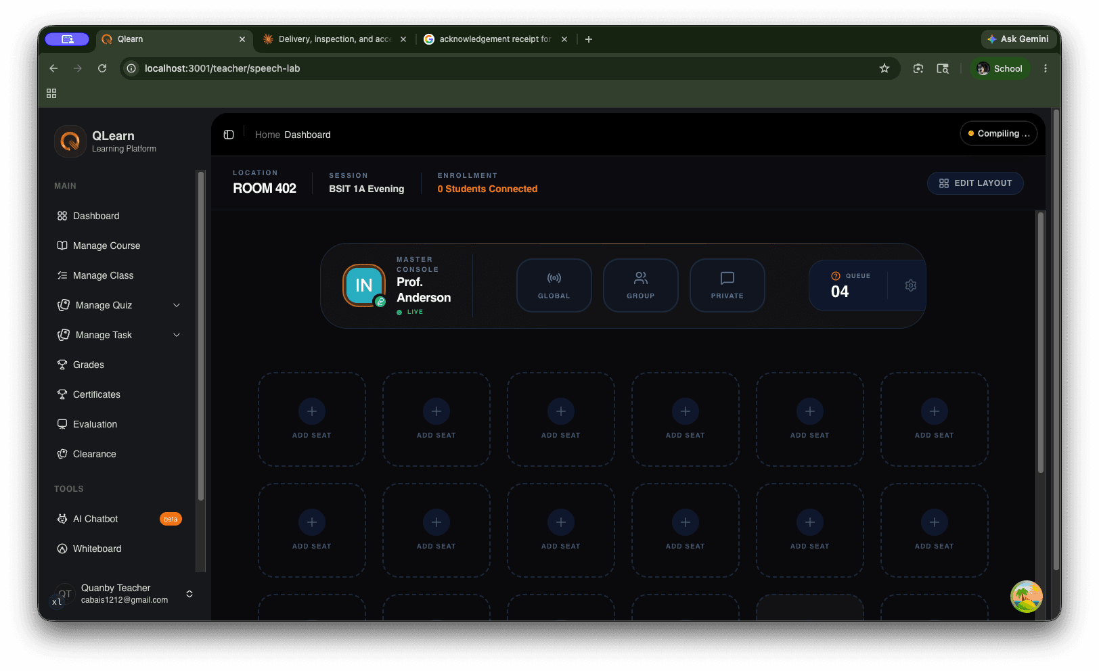This screenshot has width=1099, height=671.
Task: Click the Compiling status indicator
Action: tap(999, 133)
